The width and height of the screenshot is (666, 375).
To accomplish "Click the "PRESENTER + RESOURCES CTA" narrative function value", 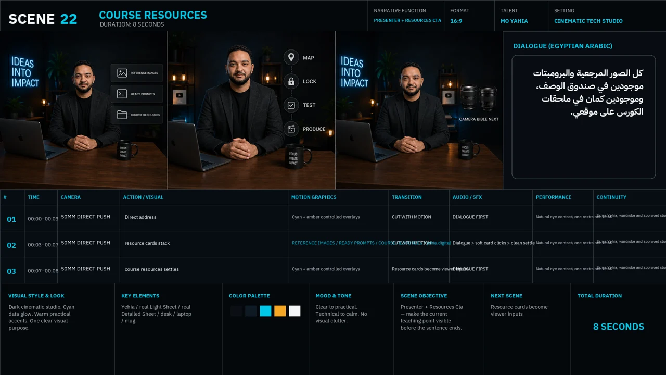I will tap(407, 21).
